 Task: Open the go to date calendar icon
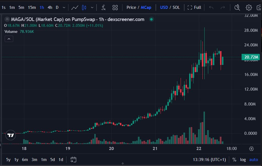coord(73,159)
